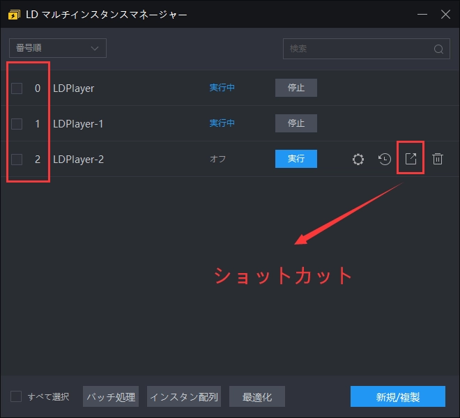Click 実行中 status of LDPlayer row

coord(222,88)
